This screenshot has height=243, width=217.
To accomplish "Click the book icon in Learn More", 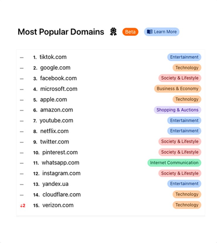I will tap(150, 32).
